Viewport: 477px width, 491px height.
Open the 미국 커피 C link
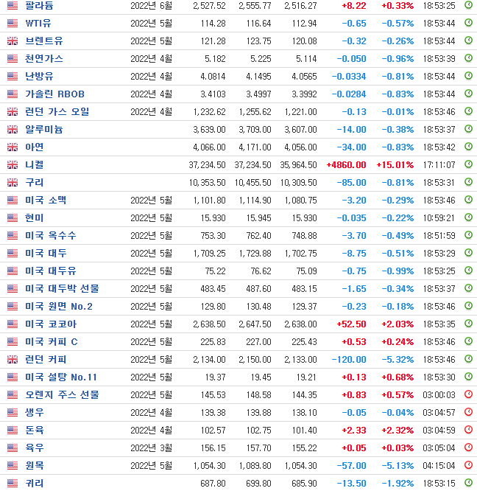(52, 341)
